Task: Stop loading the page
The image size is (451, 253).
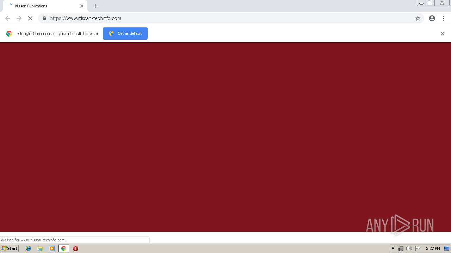Action: 30,18
